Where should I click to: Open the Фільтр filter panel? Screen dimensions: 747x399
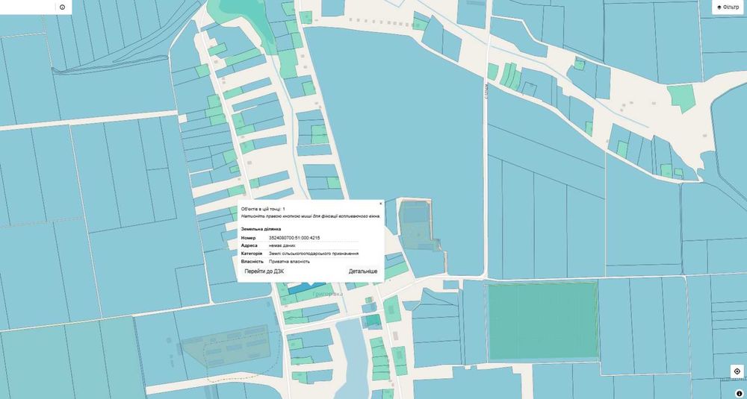728,7
